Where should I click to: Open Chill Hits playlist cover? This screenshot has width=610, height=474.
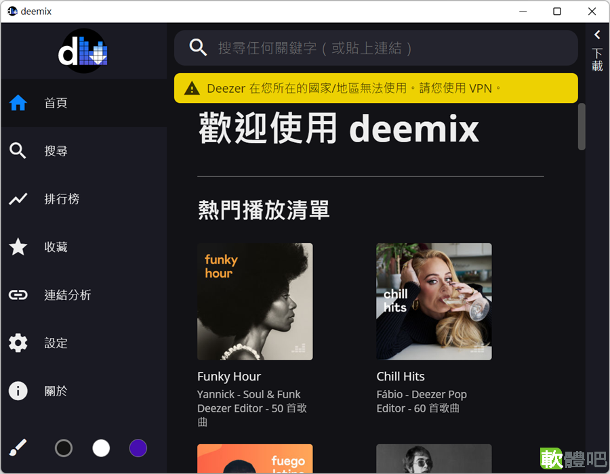coord(434,301)
